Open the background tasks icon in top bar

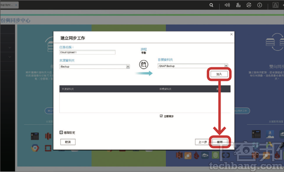pyautogui.click(x=238, y=5)
